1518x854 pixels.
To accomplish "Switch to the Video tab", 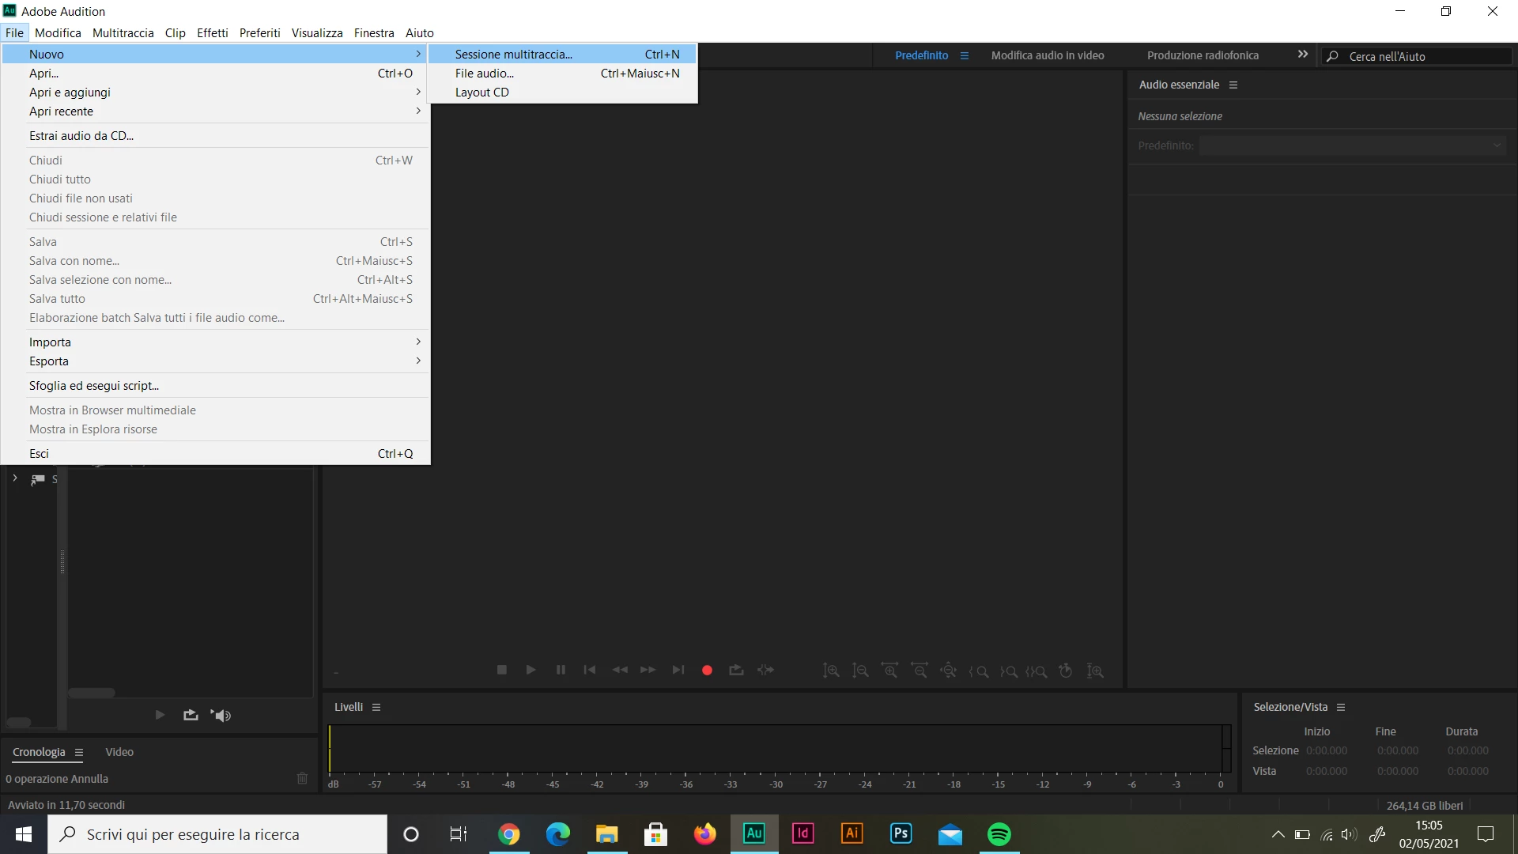I will (x=119, y=752).
